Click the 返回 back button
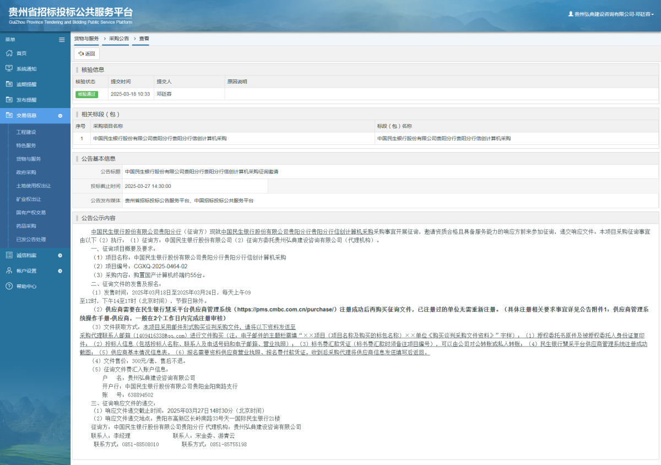 pyautogui.click(x=86, y=53)
